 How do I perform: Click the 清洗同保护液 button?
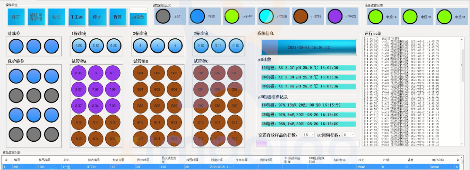point(36,17)
